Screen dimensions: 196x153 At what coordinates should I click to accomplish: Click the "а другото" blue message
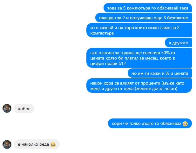click(179, 43)
